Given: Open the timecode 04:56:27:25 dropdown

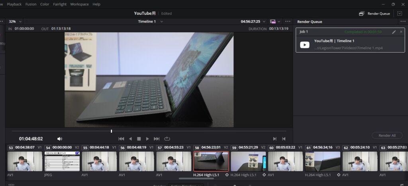Looking at the screenshot, I should click(x=263, y=22).
